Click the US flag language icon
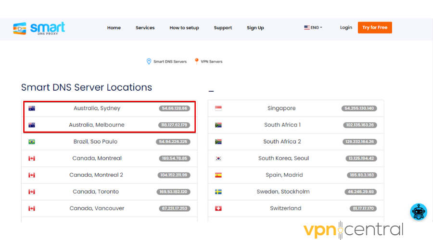Image resolution: width=433 pixels, height=240 pixels. coord(307,27)
